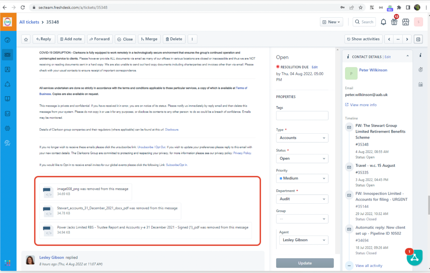Image resolution: width=430 pixels, height=273 pixels.
Task: Go to the next ticket arrow
Action: click(x=407, y=39)
